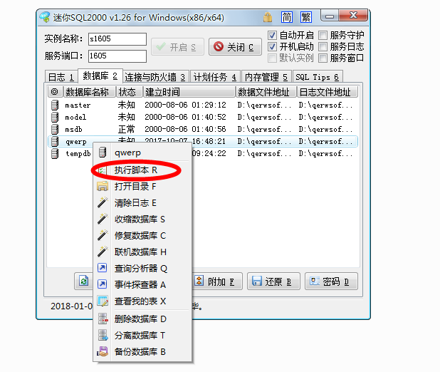Open the 内存管理 5 tab
This screenshot has width=440, height=372.
point(266,77)
